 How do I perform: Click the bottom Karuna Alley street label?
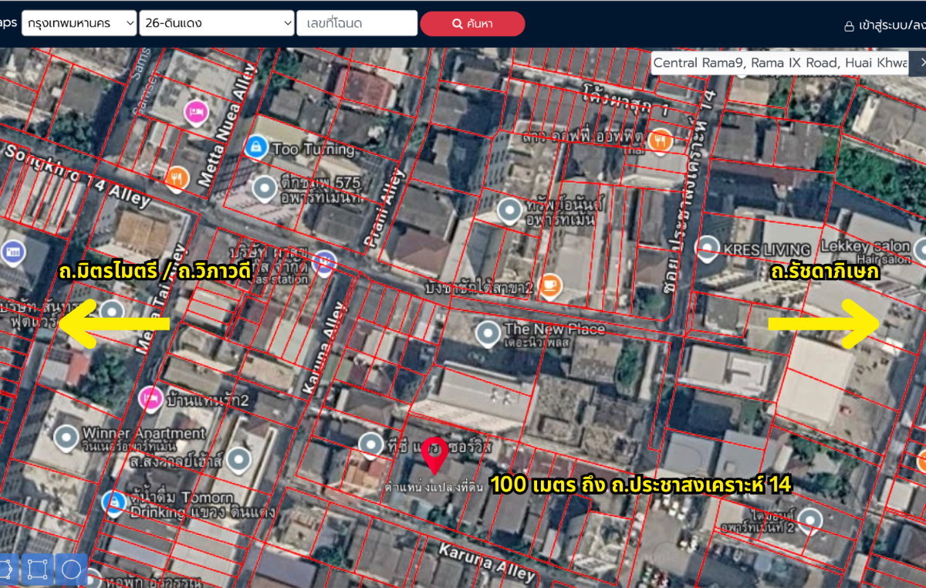(486, 562)
